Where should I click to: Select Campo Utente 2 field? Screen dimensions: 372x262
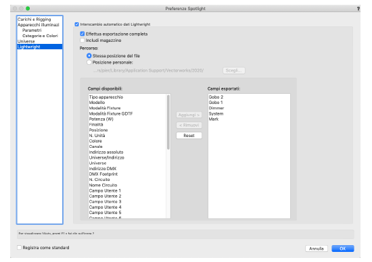point(127,196)
